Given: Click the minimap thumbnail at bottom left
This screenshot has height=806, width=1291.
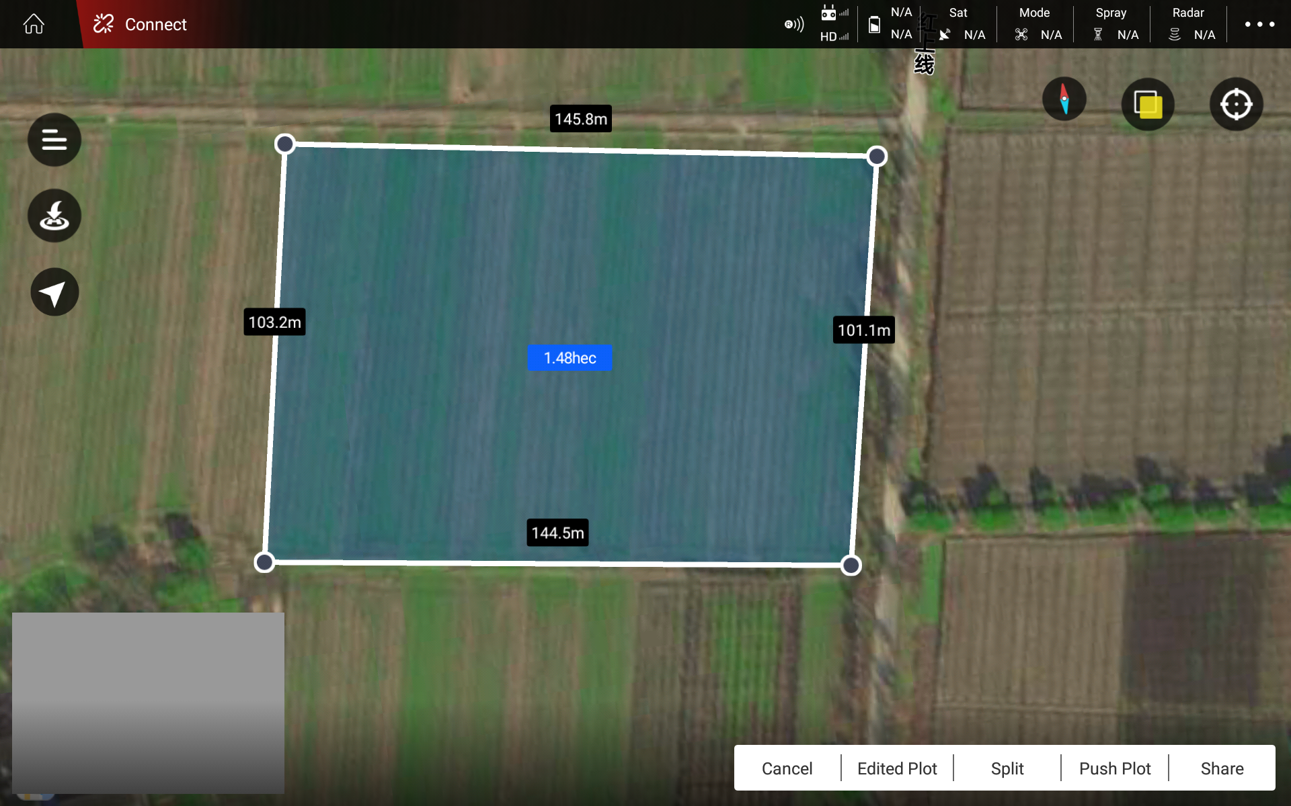Looking at the screenshot, I should point(149,703).
